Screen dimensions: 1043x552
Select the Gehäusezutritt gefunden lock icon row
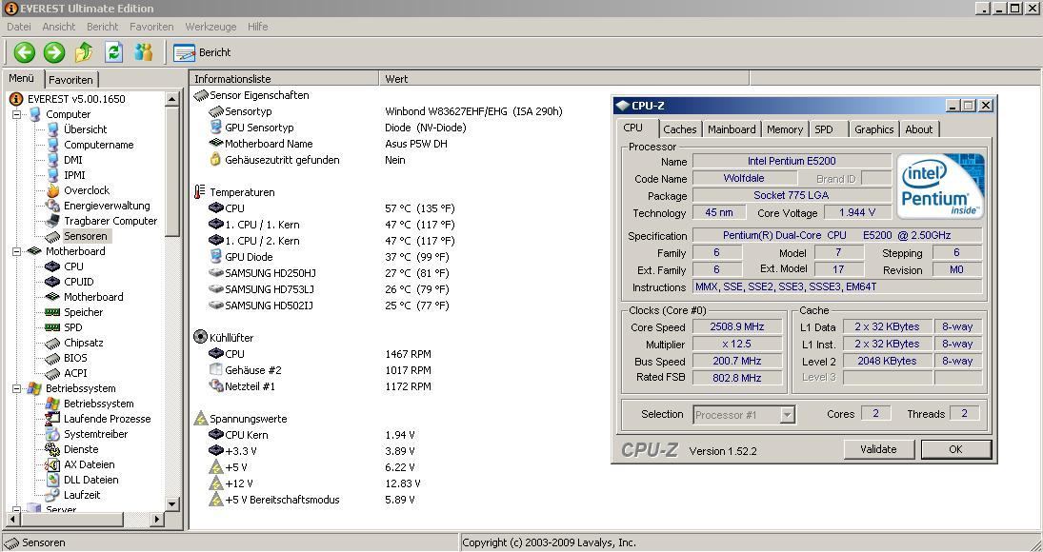pos(274,160)
